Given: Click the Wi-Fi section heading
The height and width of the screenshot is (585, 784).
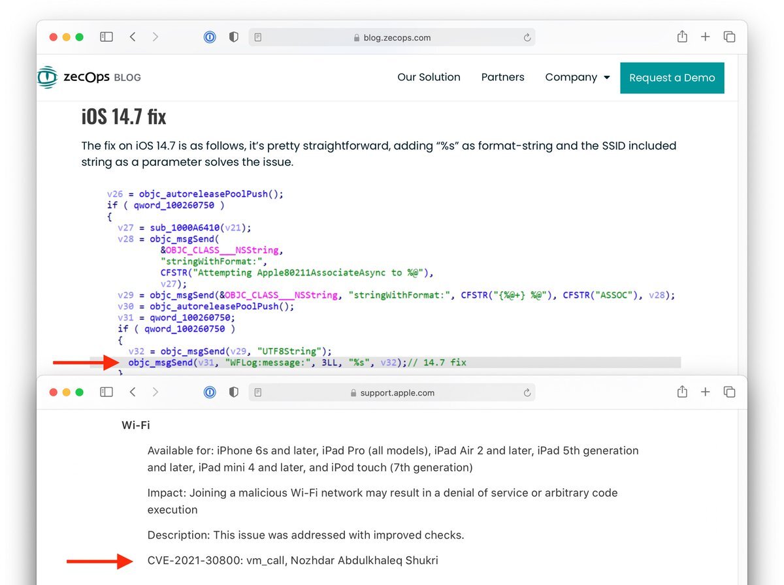Looking at the screenshot, I should (x=136, y=425).
